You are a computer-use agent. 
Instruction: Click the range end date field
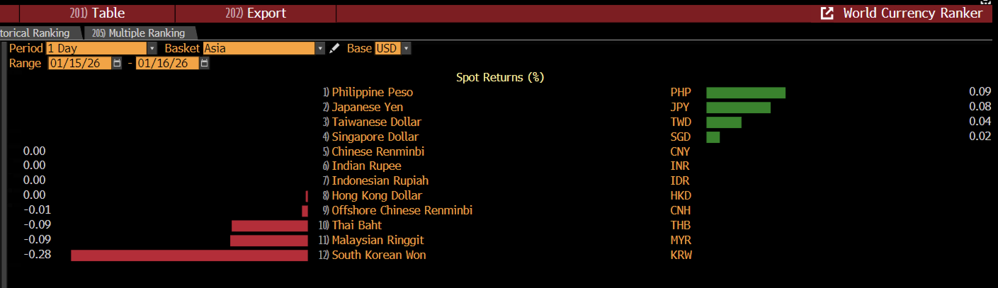[167, 63]
